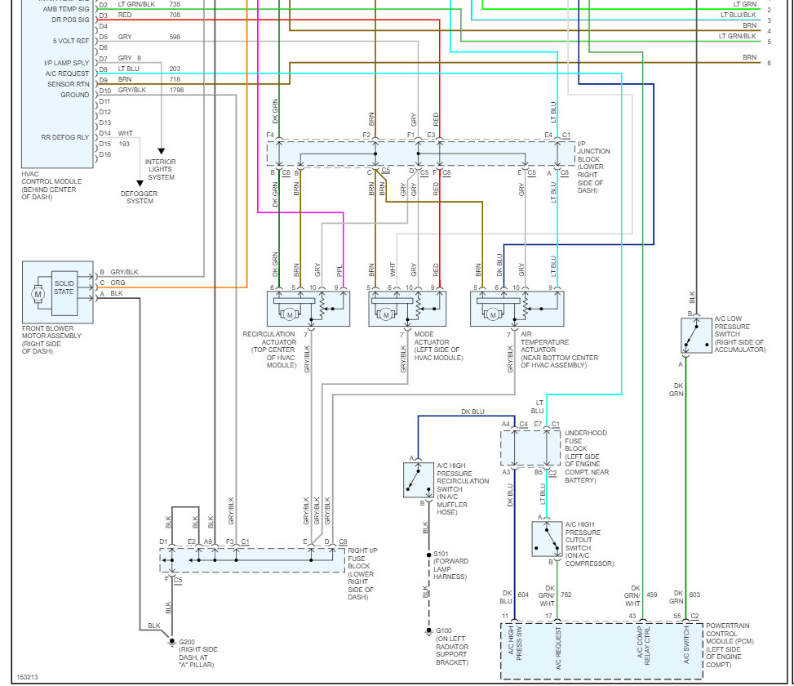794x686 pixels.
Task: Click the HVAC CONTROL MODULE label
Action: 51,185
